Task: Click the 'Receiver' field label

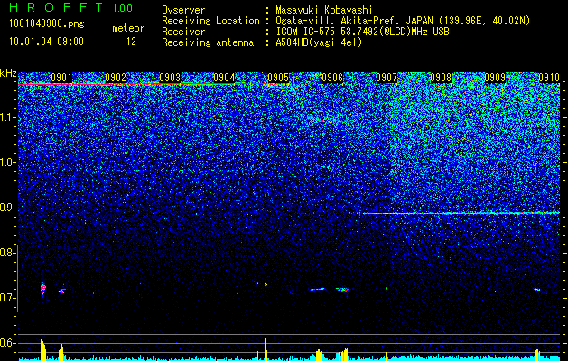Action: tap(183, 32)
